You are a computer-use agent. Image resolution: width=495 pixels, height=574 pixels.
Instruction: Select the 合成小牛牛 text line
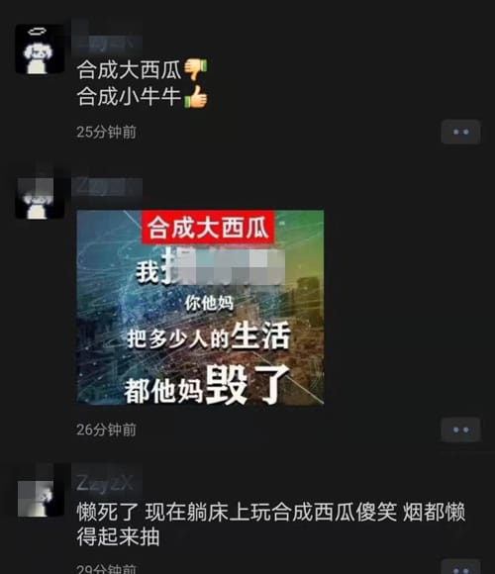(x=129, y=97)
